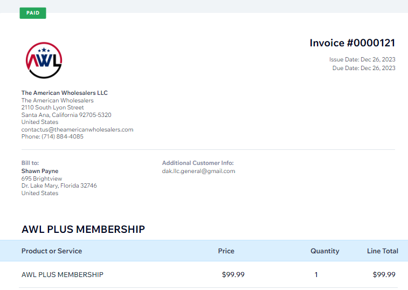The width and height of the screenshot is (408, 290).
Task: Click the Price column header
Action: click(226, 251)
